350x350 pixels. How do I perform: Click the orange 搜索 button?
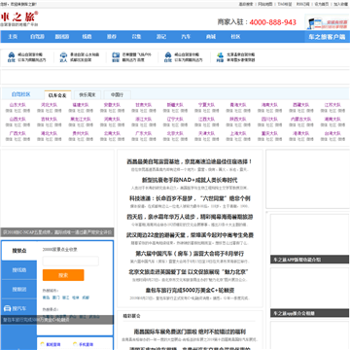[x=63, y=275]
